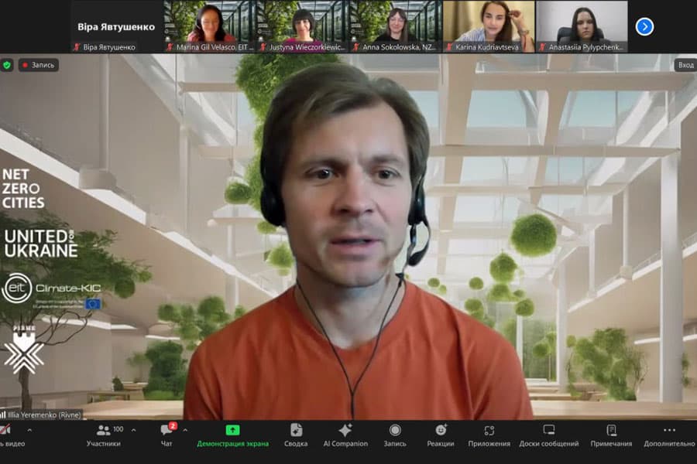The image size is (697, 464).
Task: Open the Чат chat panel
Action: point(167,435)
